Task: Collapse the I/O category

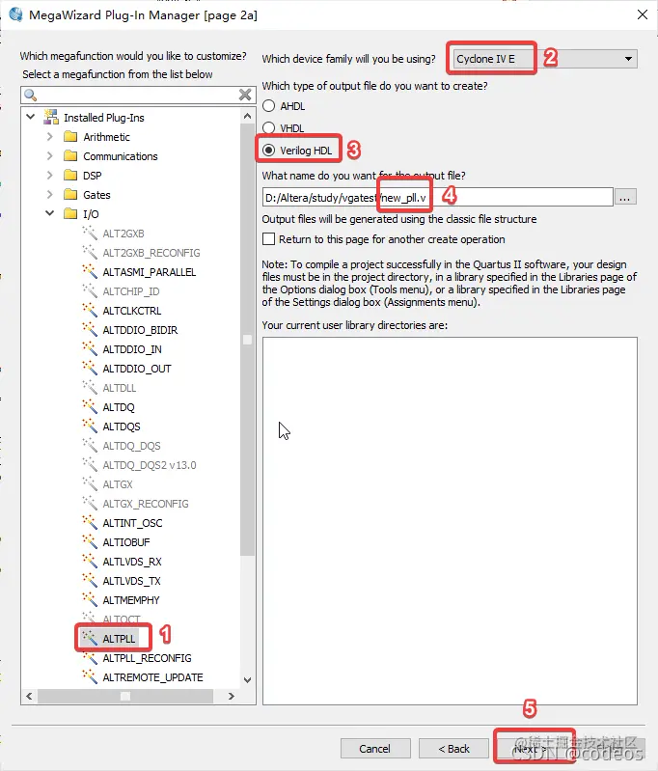Action: pos(49,213)
